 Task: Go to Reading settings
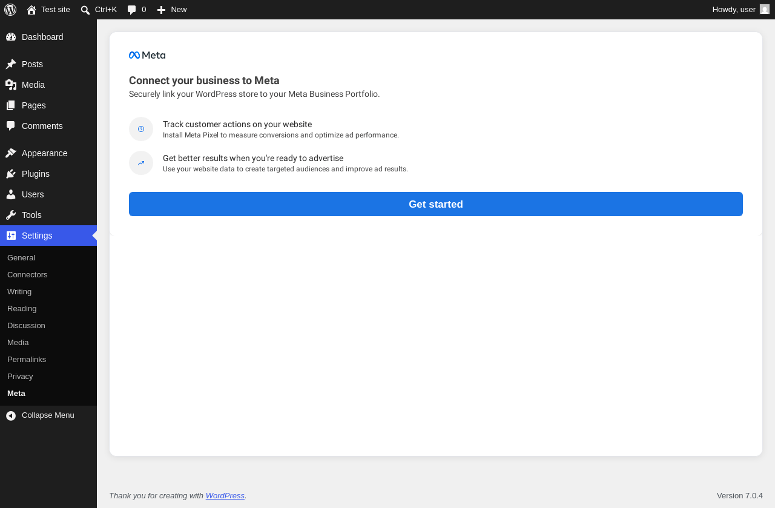tap(48, 309)
